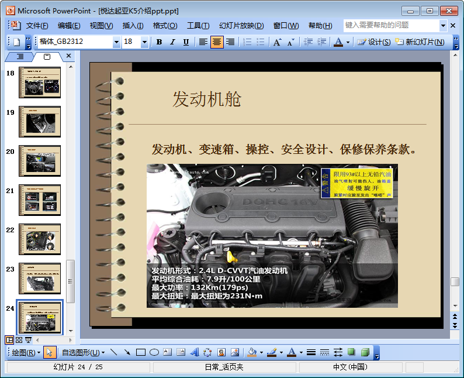464x378 pixels.
Task: Switch to the Slides thumbnail tab
Action: (x=47, y=56)
